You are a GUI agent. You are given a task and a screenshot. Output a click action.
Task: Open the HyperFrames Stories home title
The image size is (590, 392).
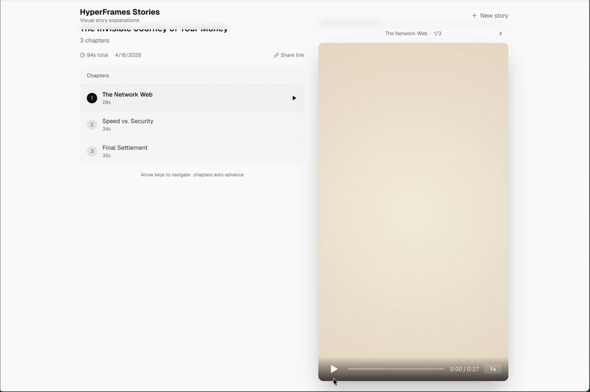pos(120,12)
